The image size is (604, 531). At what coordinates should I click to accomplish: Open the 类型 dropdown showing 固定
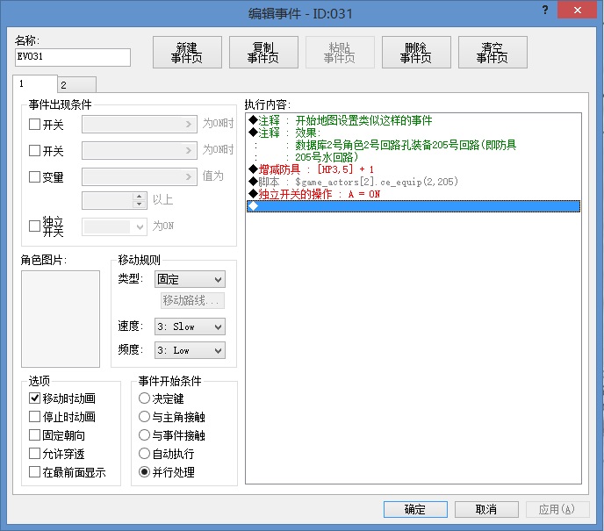click(x=190, y=280)
